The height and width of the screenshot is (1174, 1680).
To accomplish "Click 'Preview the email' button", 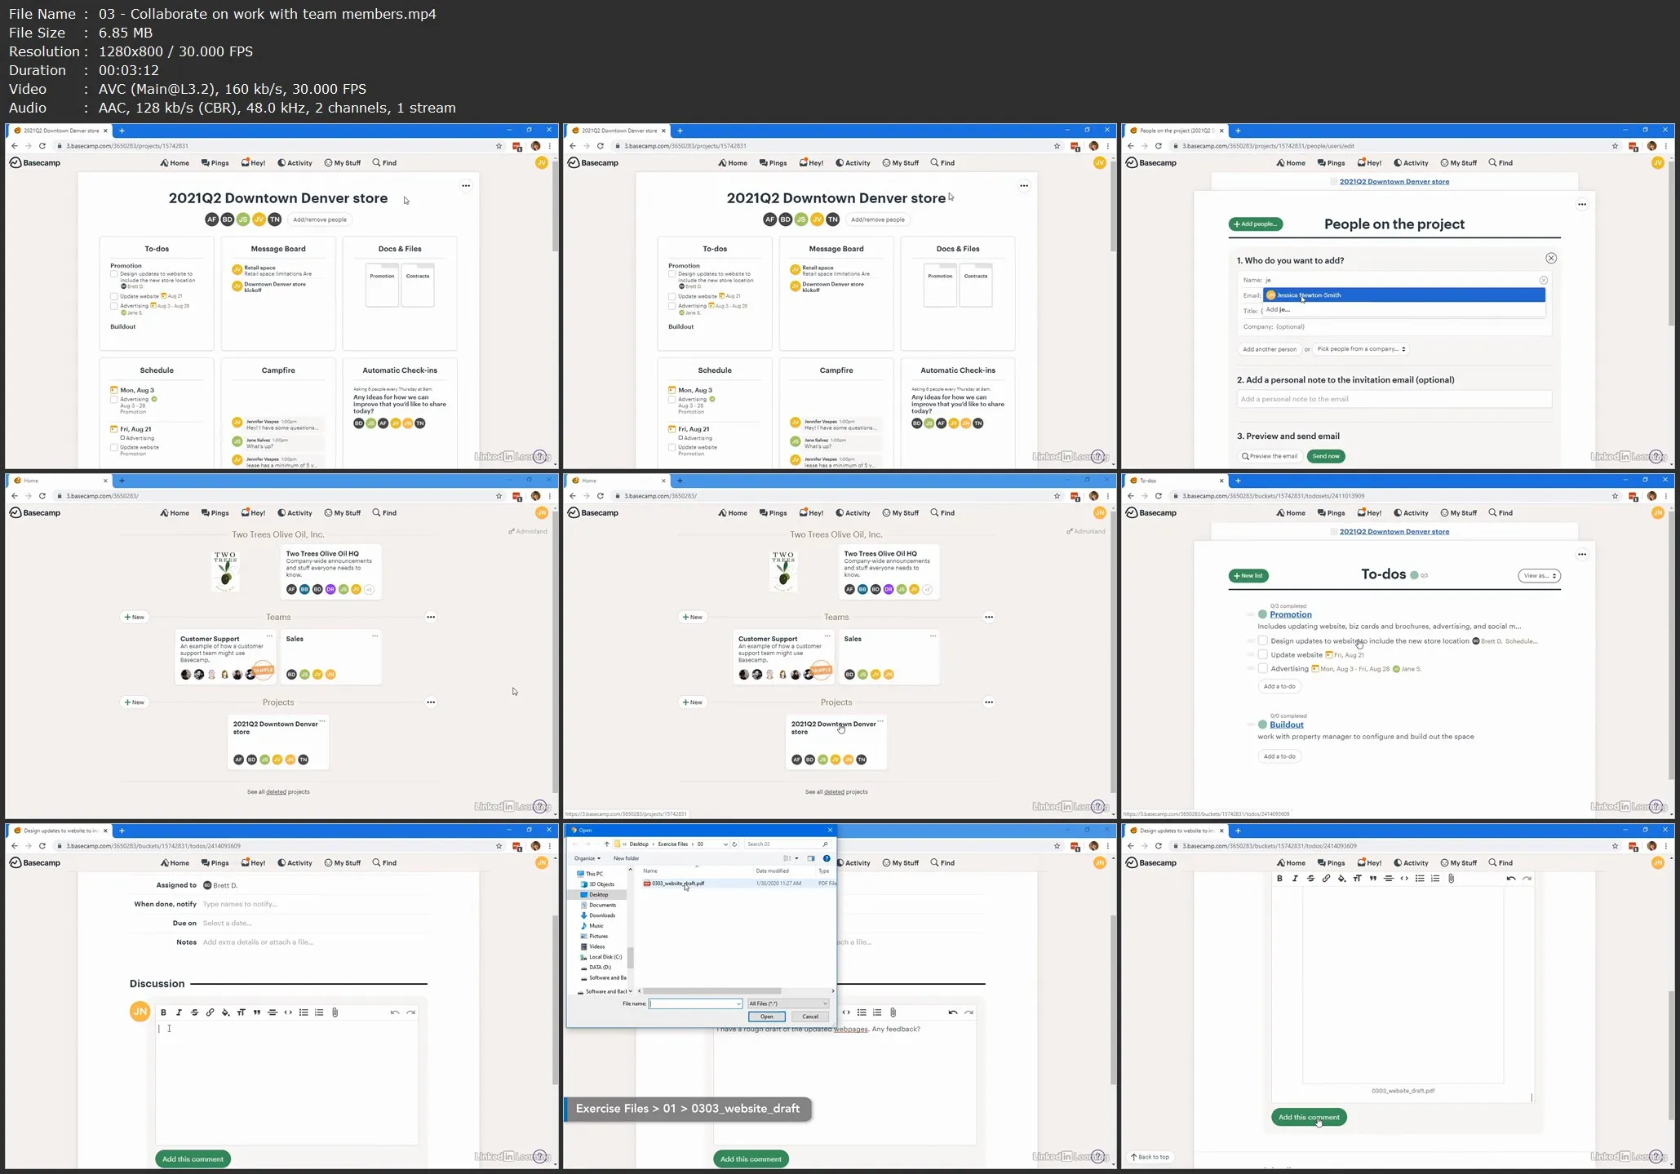I will point(1270,457).
